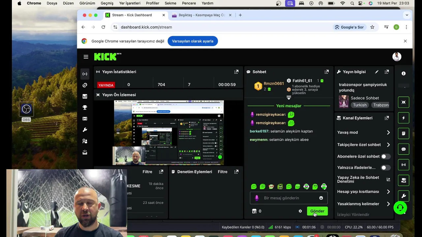
Task: Open the chat shop icon
Action: click(x=254, y=211)
